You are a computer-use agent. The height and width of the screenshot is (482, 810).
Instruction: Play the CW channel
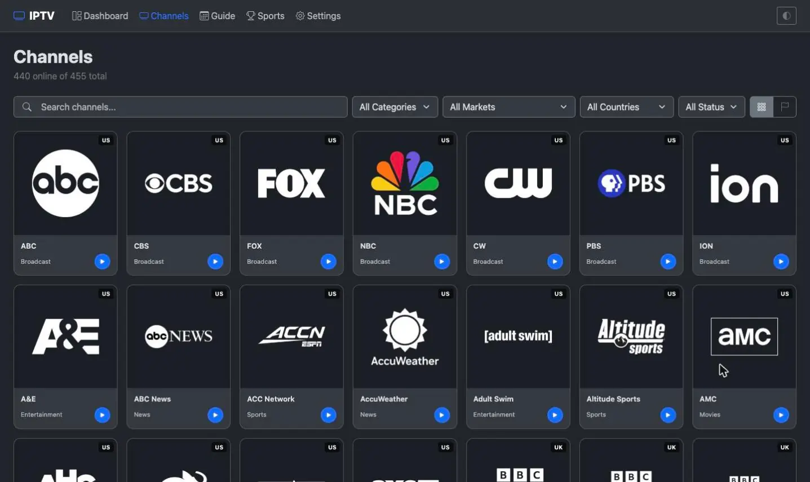(x=555, y=262)
